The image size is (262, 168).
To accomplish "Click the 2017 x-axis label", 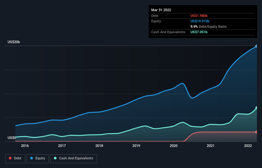I will pos(62,146).
